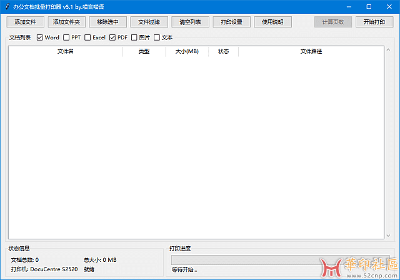Sort by the 大小(MB) column header
Screen dimensions: 400x280
[x=187, y=51]
